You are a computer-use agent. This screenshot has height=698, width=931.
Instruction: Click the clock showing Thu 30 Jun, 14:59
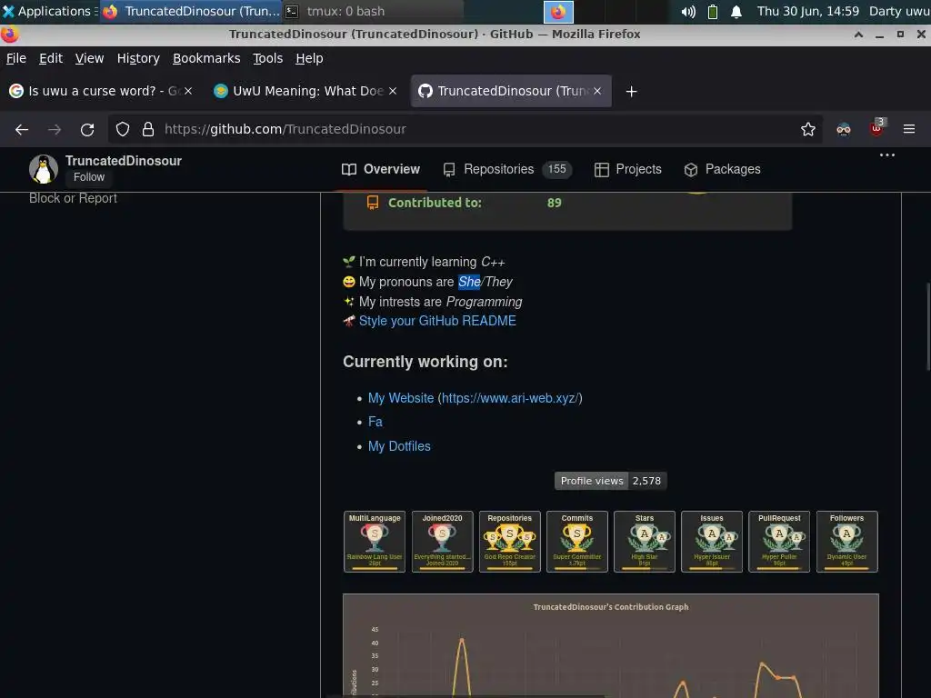coord(807,11)
